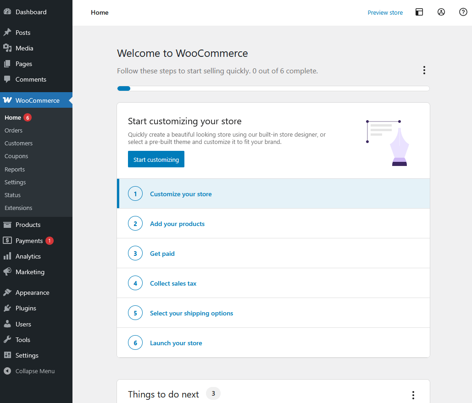The width and height of the screenshot is (472, 403).
Task: Click the Comments speech bubble icon
Action: [x=7, y=79]
